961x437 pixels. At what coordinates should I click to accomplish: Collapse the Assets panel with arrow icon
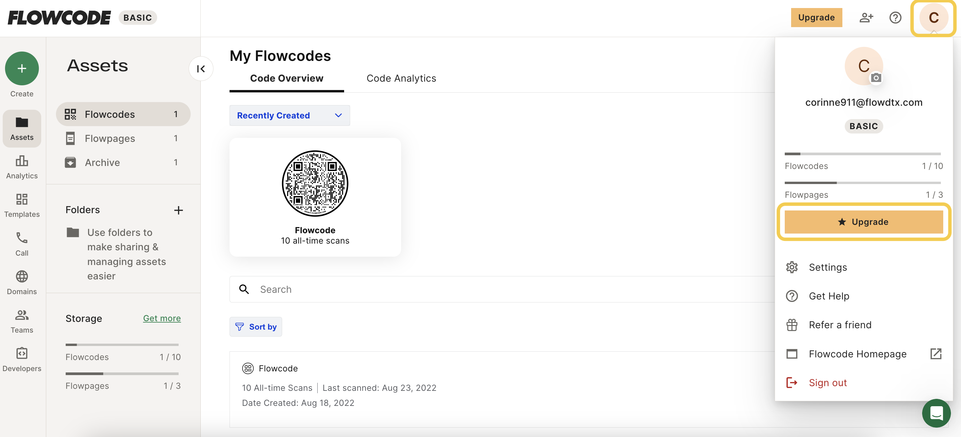[201, 69]
